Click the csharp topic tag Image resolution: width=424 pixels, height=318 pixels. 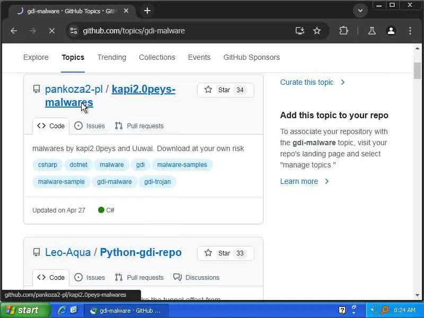[48, 165]
